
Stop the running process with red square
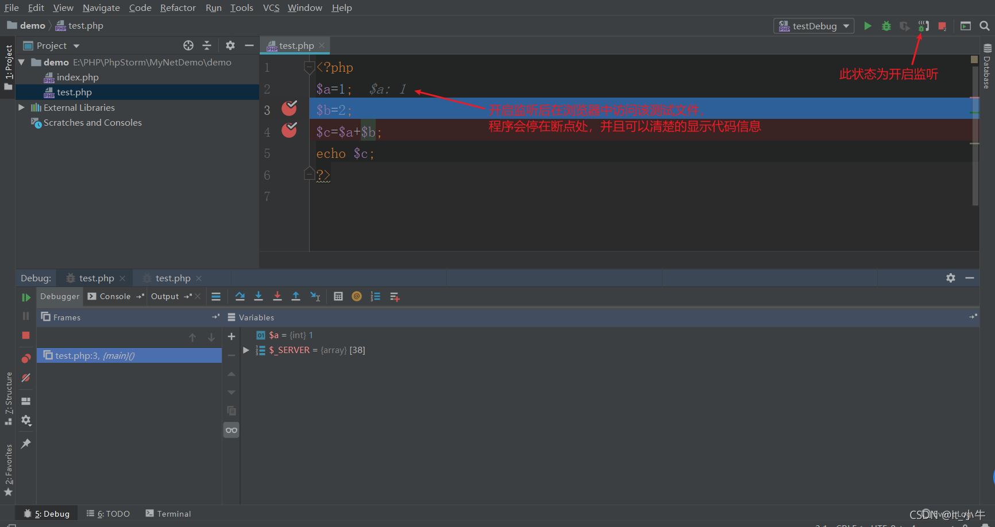pyautogui.click(x=942, y=26)
